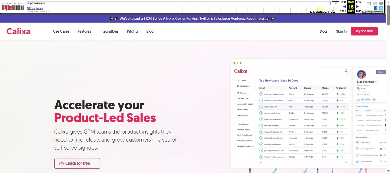Close the Wayback toolbar with X icon

(x=381, y=3)
